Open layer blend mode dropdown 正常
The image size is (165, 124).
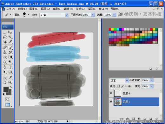click(x=119, y=80)
